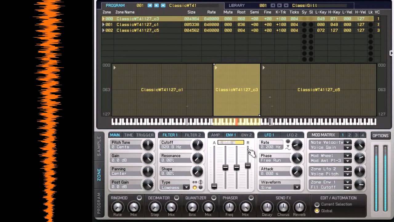Select the serial filter routing radio (lit)
Screen dimensions: 394x222
pos(195,187)
